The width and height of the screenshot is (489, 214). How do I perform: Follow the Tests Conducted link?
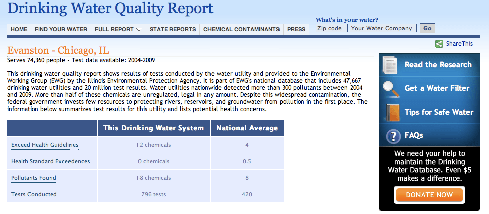[34, 194]
